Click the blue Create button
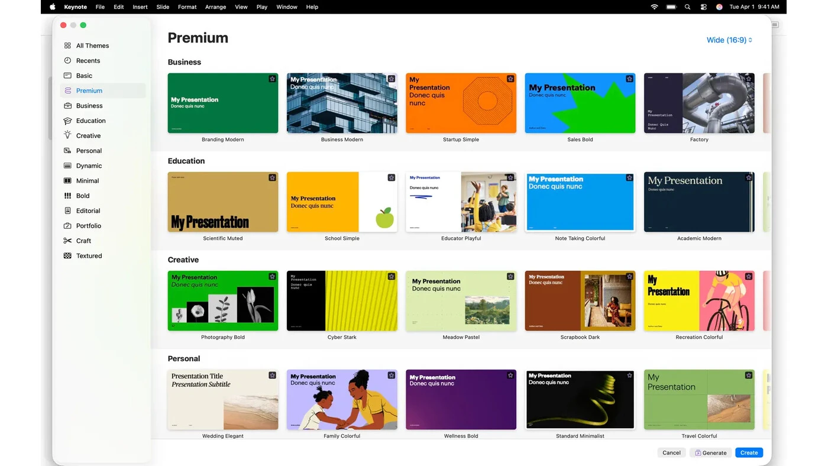The width and height of the screenshot is (828, 466). [749, 452]
